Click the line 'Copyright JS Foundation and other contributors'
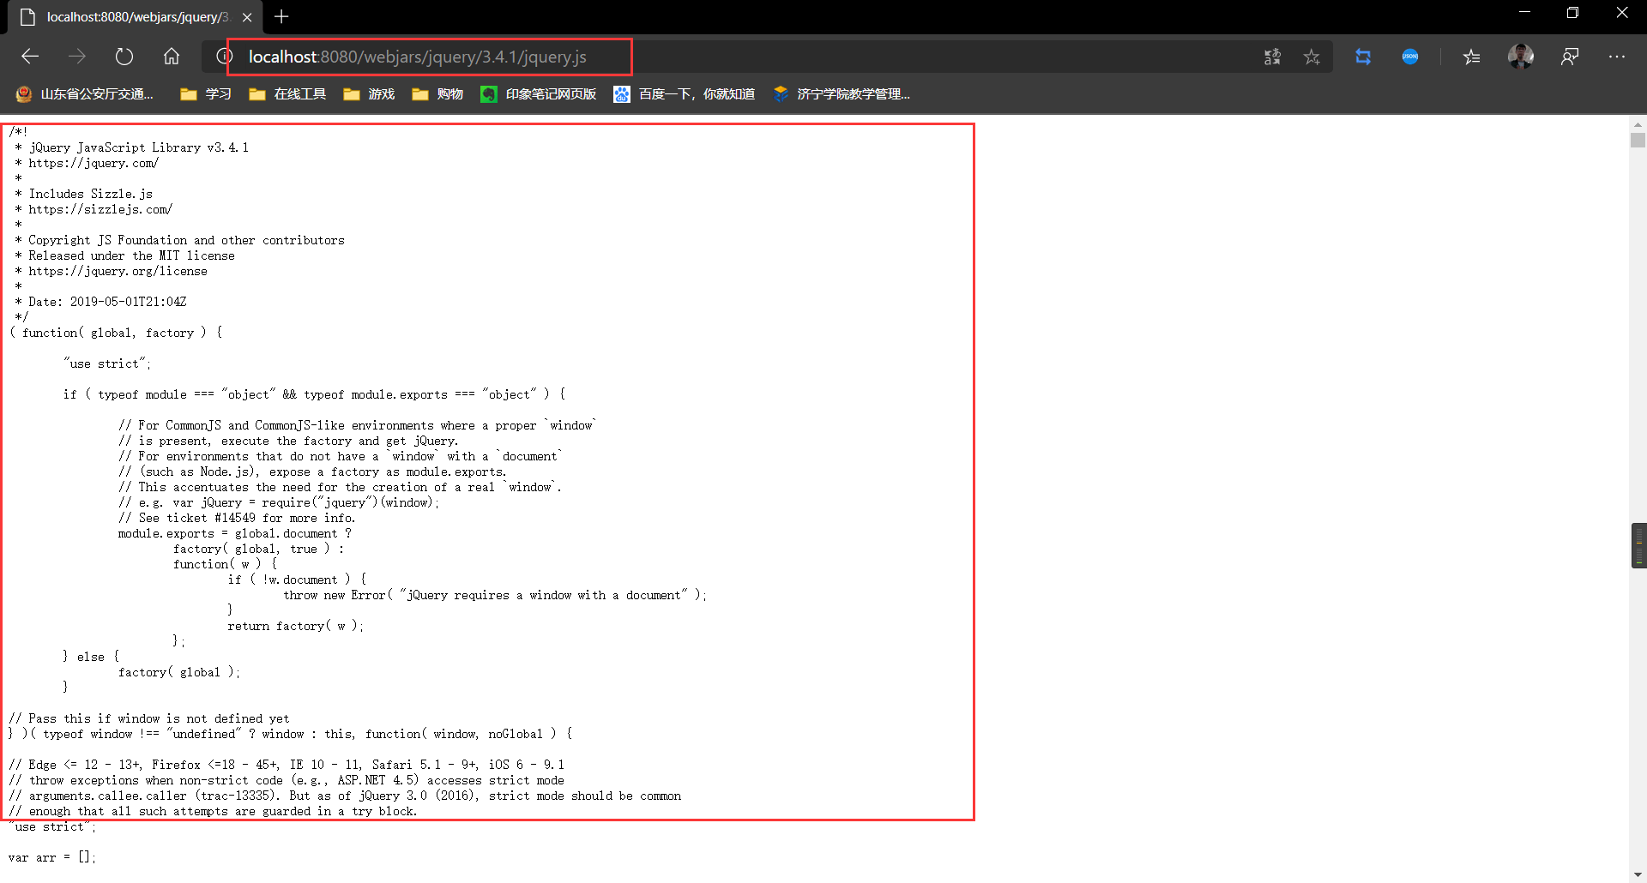 186,240
